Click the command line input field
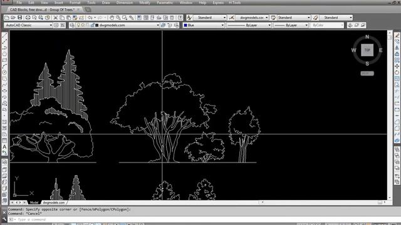 coord(205,219)
